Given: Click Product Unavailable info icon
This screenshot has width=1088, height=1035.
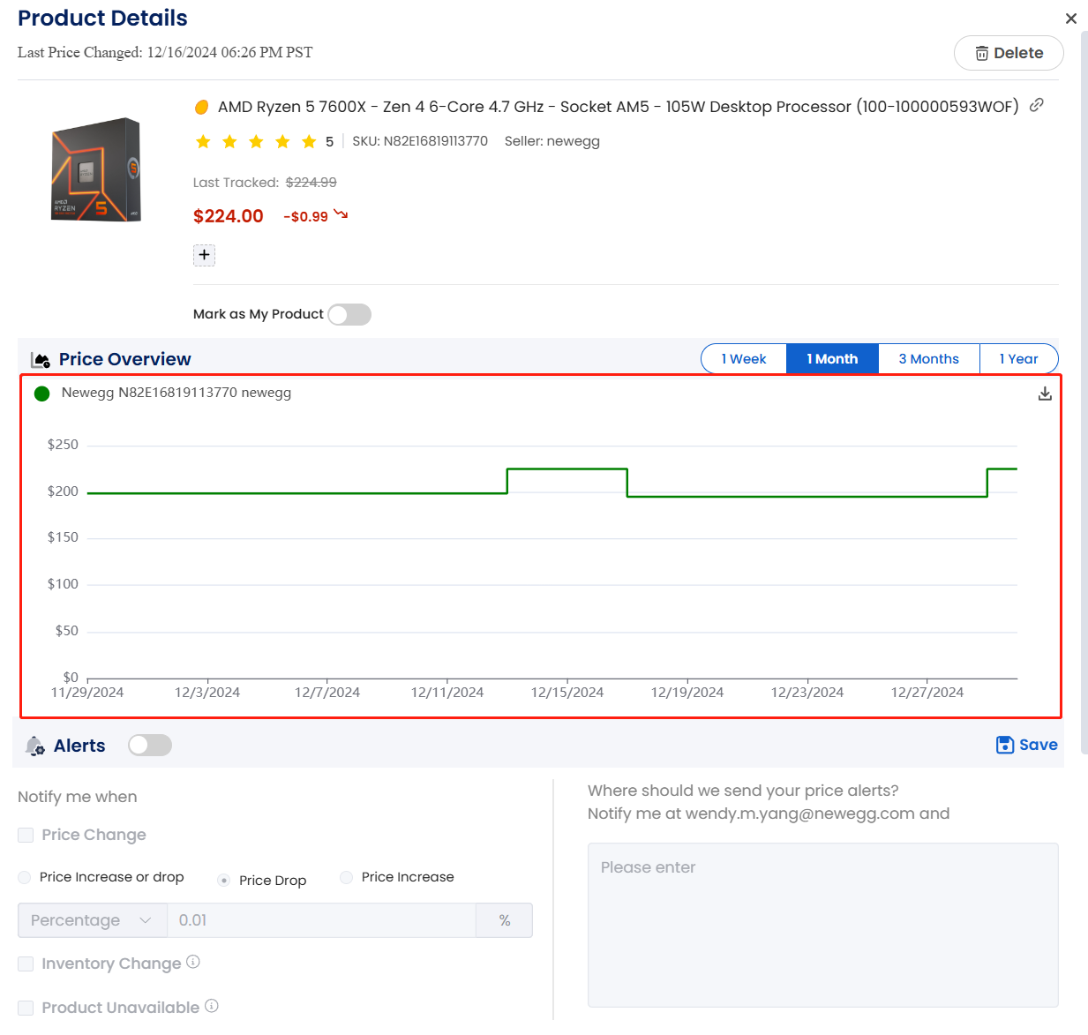Looking at the screenshot, I should pyautogui.click(x=212, y=1006).
